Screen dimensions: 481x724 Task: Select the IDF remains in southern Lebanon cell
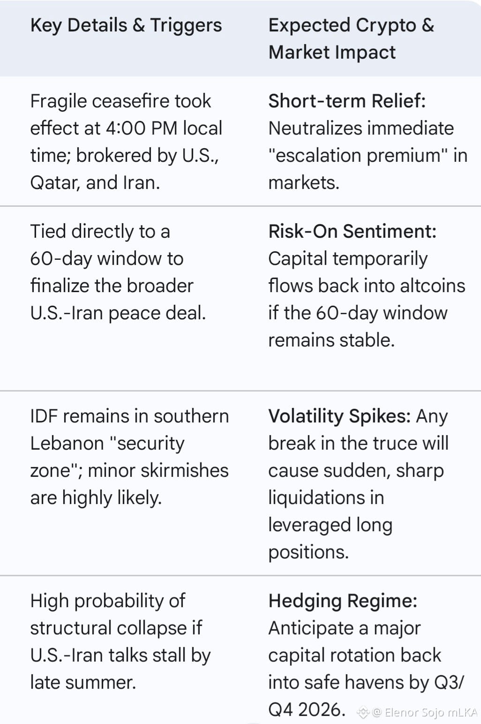point(129,457)
